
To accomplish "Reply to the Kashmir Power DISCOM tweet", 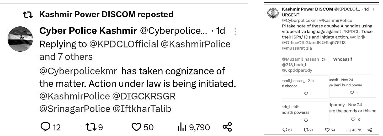I will click(285, 130).
